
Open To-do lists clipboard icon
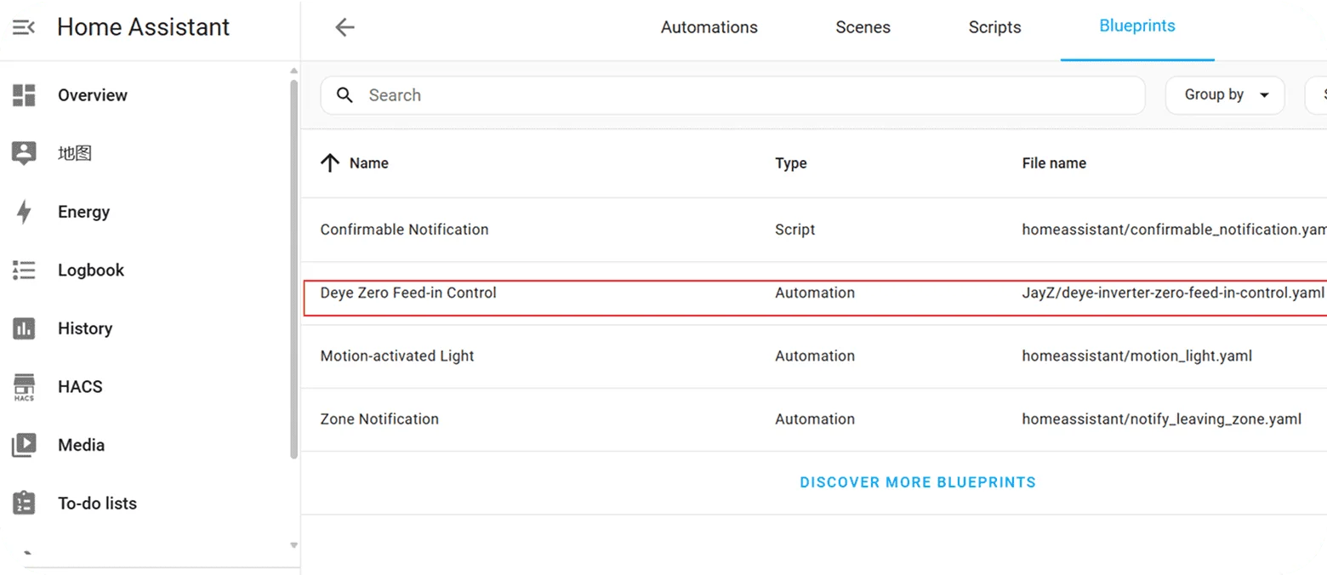pyautogui.click(x=24, y=504)
